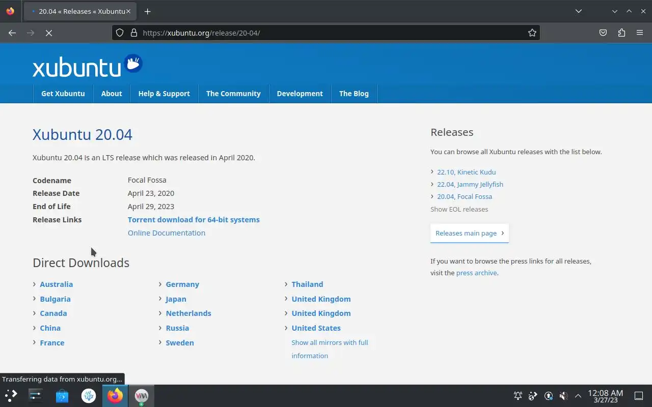Open the network connection tray icon
This screenshot has width=652, height=407.
533,396
